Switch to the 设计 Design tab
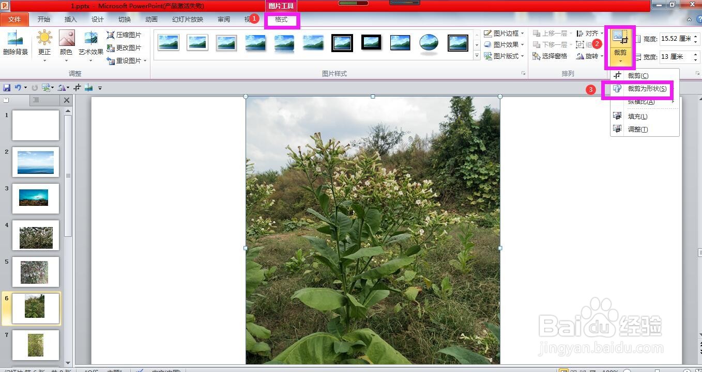The image size is (702, 372). tap(98, 20)
